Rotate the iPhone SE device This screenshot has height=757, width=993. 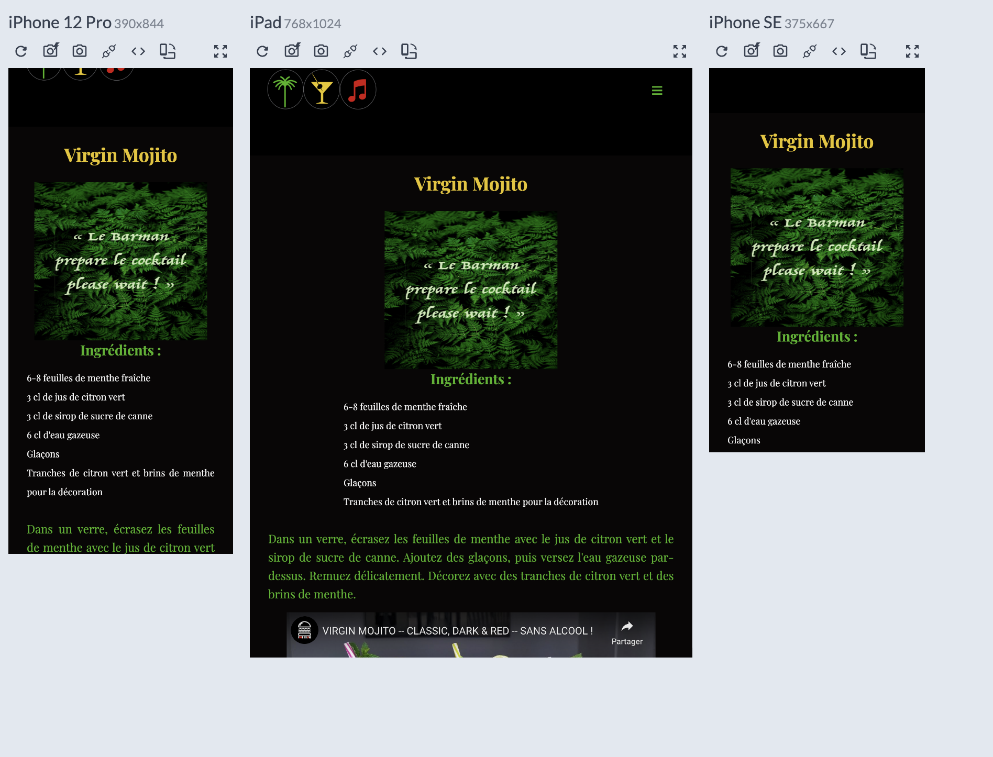(868, 51)
